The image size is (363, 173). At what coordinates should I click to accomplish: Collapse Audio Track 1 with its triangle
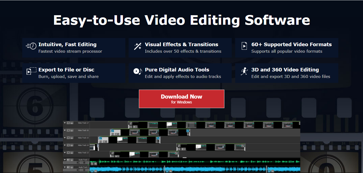65,160
